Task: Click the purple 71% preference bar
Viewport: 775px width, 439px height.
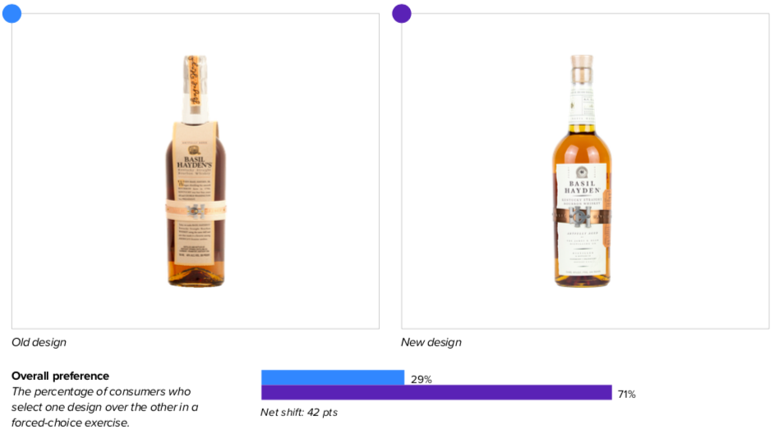Action: 436,392
